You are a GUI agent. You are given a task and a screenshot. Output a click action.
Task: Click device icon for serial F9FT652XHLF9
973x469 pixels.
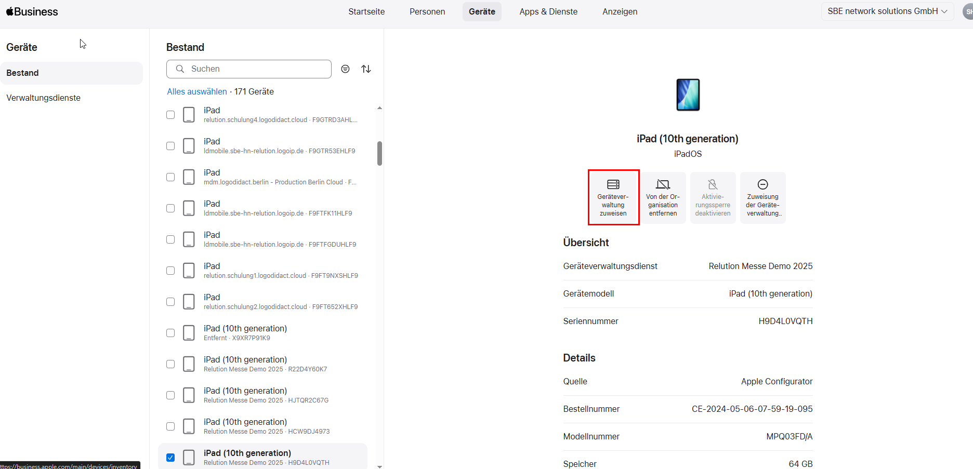[189, 302]
